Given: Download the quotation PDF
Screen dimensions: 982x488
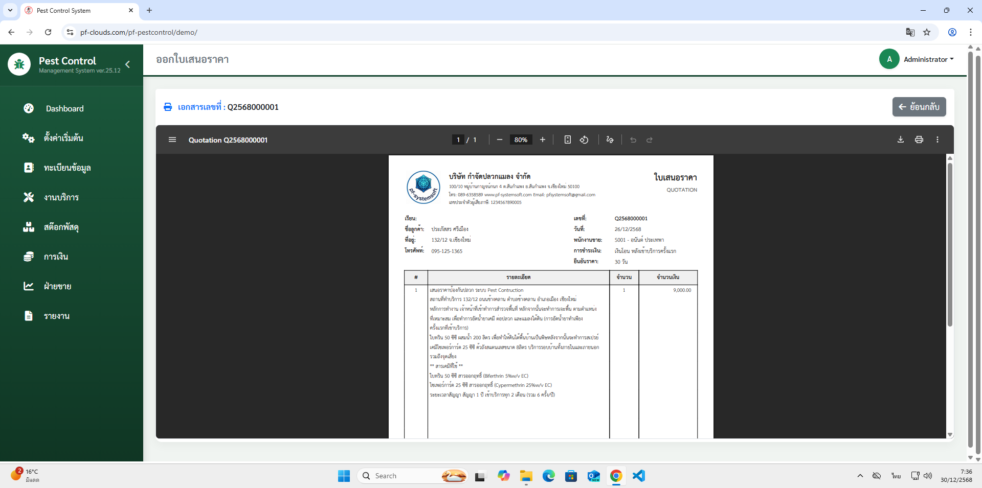Looking at the screenshot, I should pyautogui.click(x=901, y=140).
